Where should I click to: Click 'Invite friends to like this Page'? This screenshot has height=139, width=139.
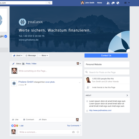click(104, 87)
